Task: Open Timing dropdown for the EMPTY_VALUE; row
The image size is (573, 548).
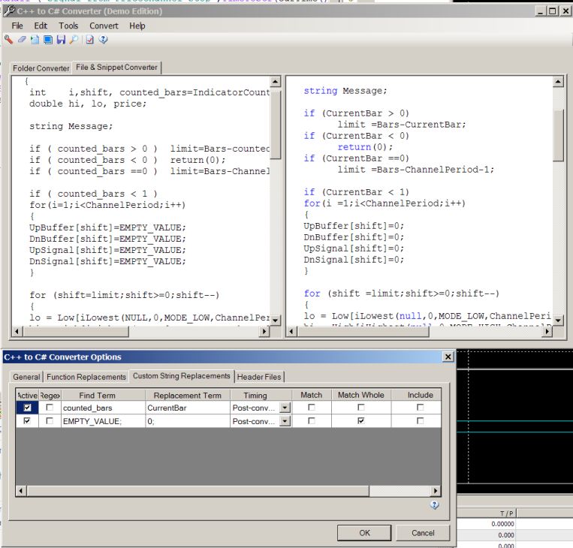Action: (x=285, y=422)
